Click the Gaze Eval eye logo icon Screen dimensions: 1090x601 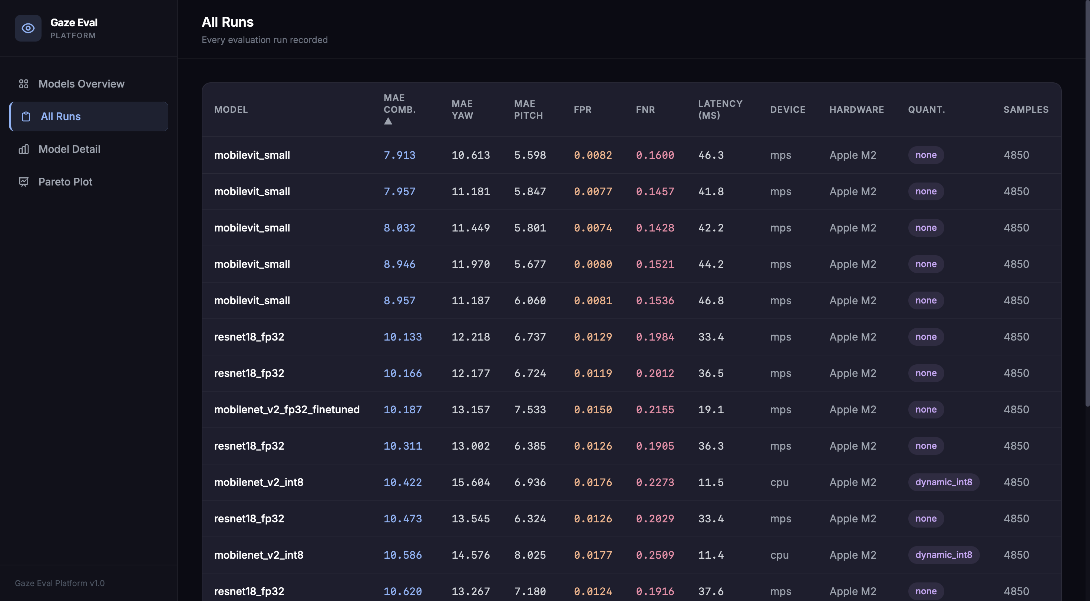28,28
